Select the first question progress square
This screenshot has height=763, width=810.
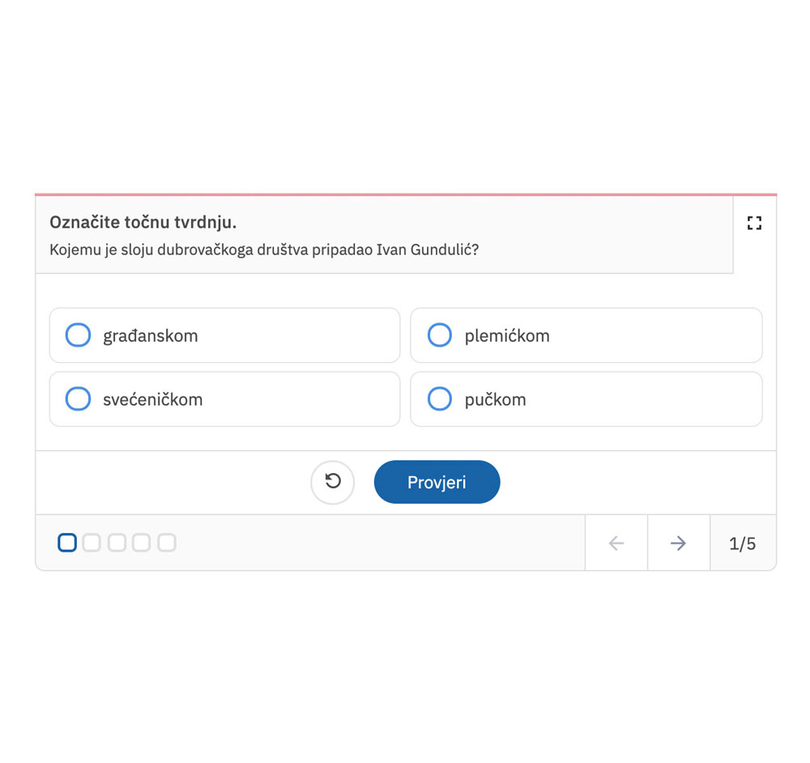(x=67, y=543)
